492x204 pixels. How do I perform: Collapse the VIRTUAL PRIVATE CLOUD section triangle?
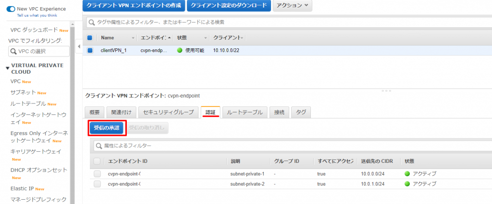click(8, 68)
